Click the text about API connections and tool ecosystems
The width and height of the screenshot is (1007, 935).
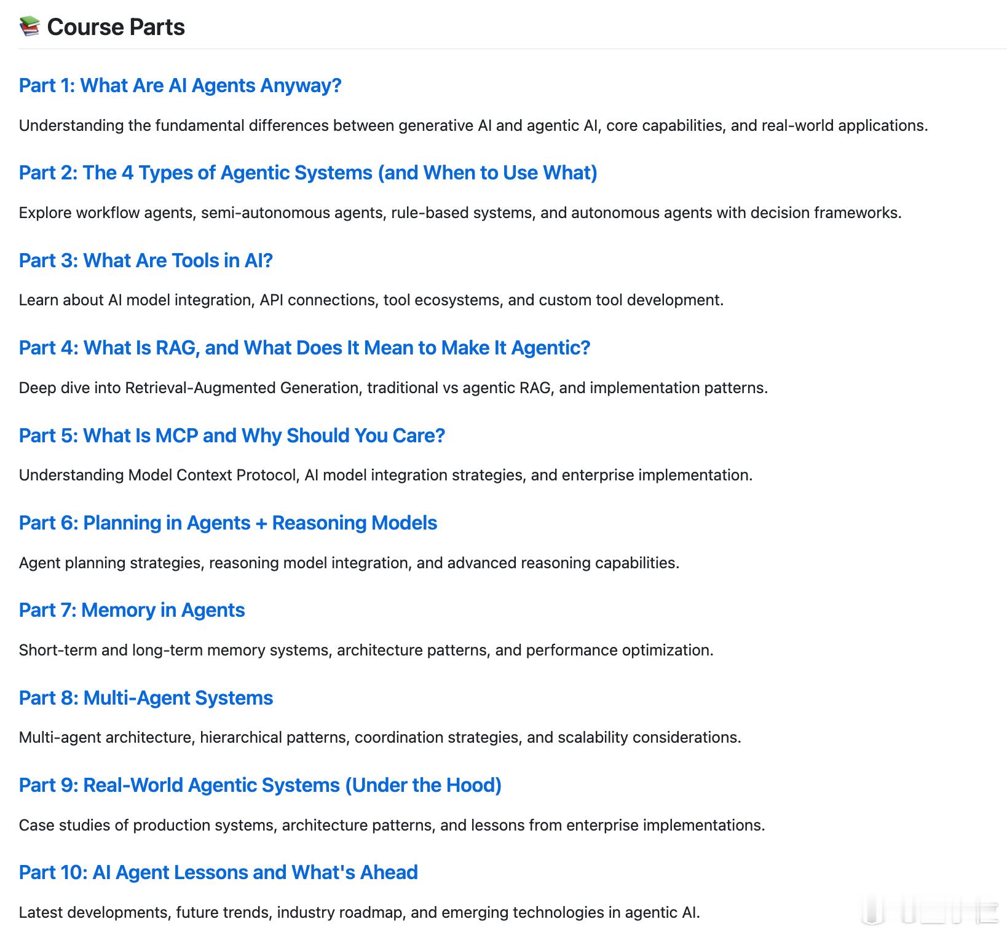click(371, 300)
